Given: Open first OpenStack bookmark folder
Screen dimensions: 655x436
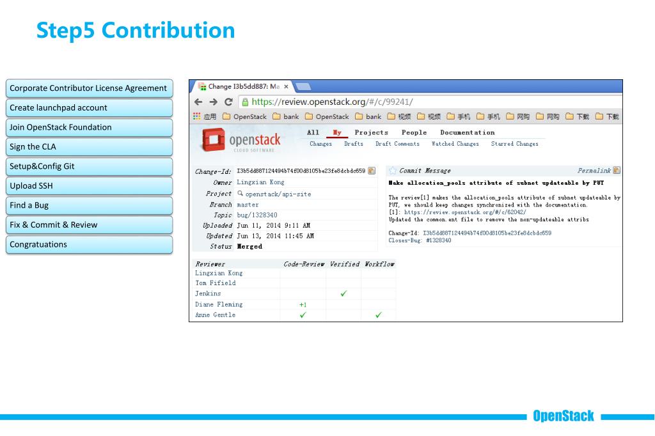Looking at the screenshot, I should pos(244,116).
